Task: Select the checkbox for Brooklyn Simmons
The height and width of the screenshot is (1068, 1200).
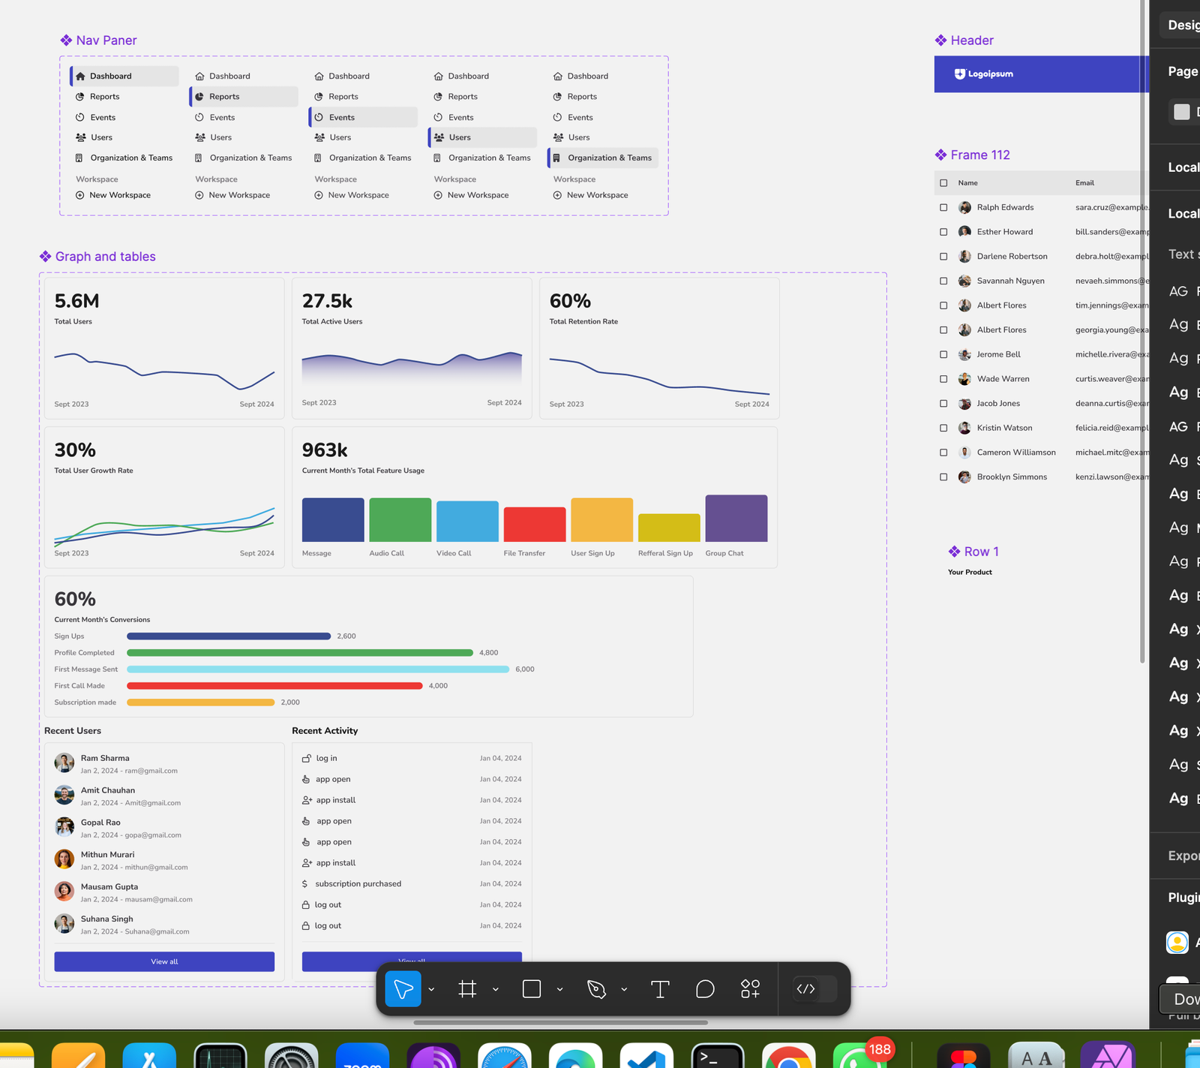Action: pyautogui.click(x=943, y=477)
